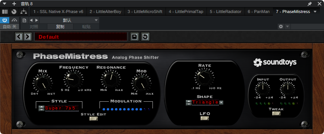Image resolution: width=324 pixels, height=134 pixels.
Task: Close the plugin window
Action: coord(319,4)
